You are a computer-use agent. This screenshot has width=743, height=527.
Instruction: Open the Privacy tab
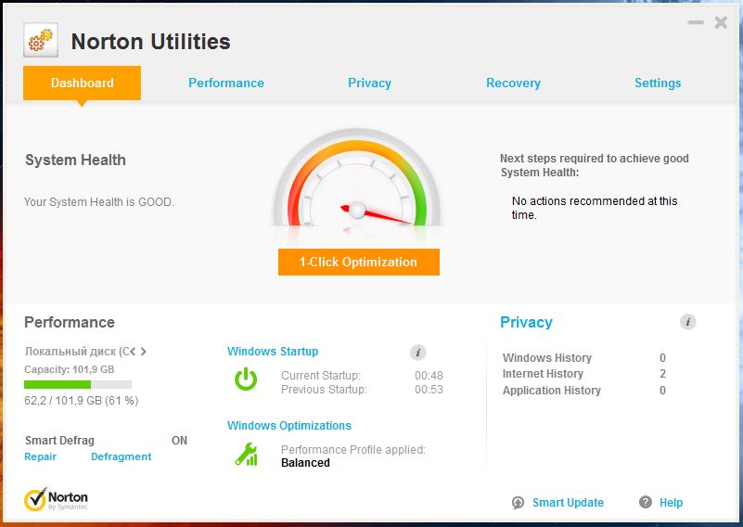point(369,83)
